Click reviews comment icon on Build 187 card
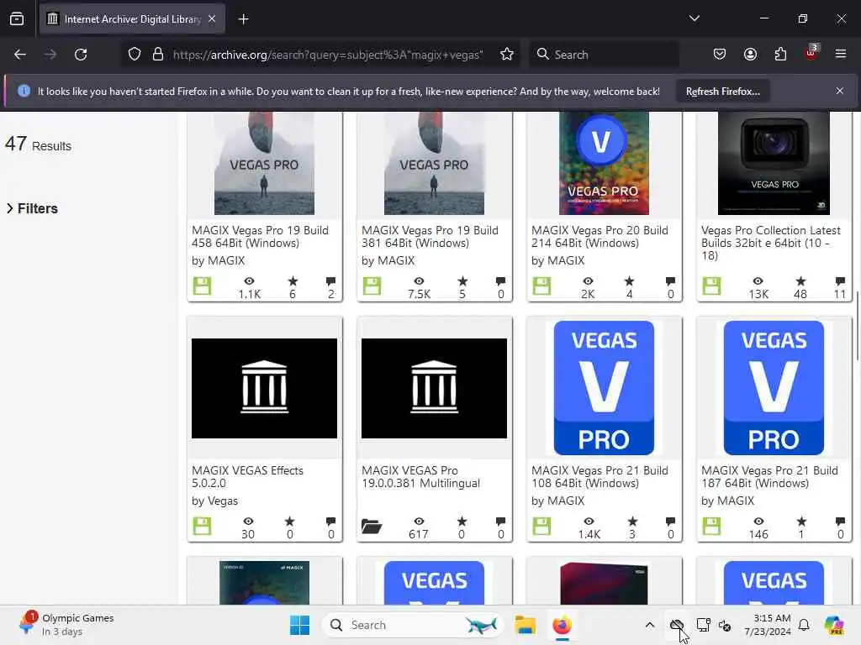861x645 pixels. point(840,521)
